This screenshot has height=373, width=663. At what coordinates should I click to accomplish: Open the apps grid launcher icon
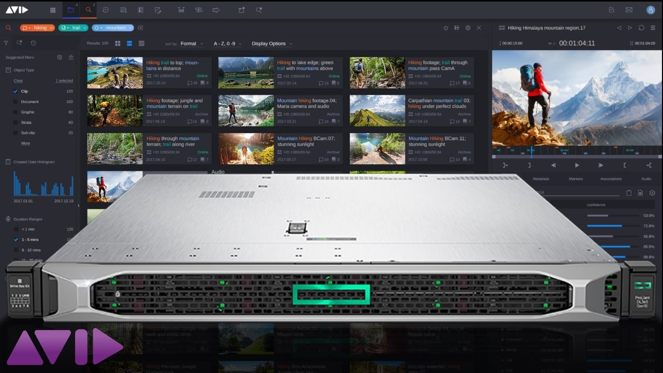click(x=53, y=10)
